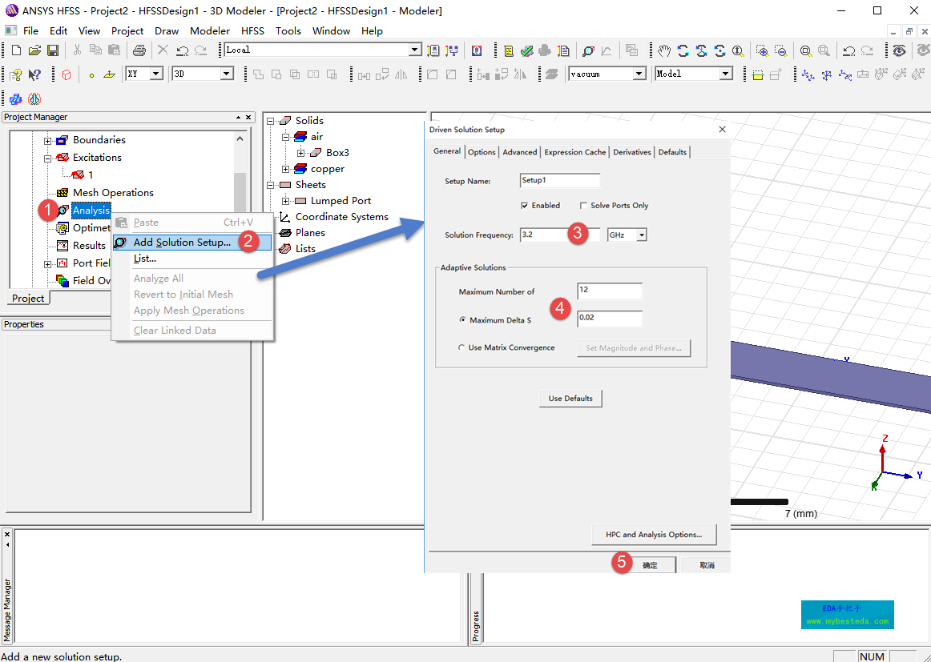Open the vacuum material dropdown
The width and height of the screenshot is (931, 662).
point(639,74)
